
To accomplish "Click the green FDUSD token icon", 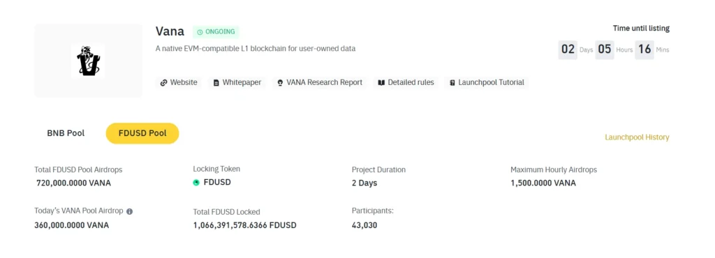I will click(196, 183).
